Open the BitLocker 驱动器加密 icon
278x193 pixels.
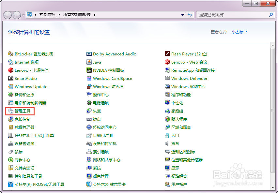coord(11,54)
